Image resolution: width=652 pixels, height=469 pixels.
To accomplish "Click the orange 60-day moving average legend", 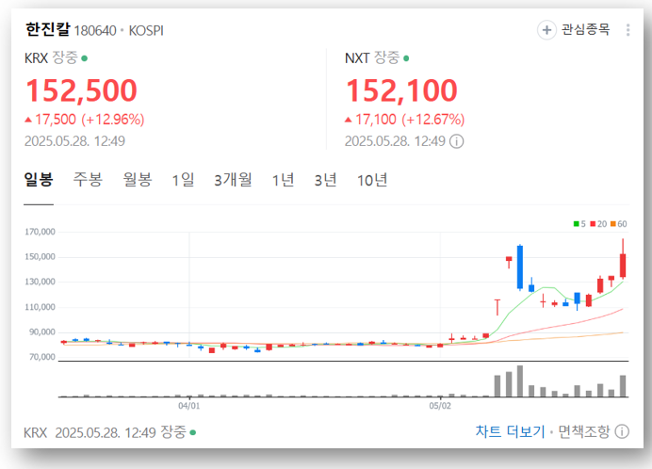I will point(619,224).
